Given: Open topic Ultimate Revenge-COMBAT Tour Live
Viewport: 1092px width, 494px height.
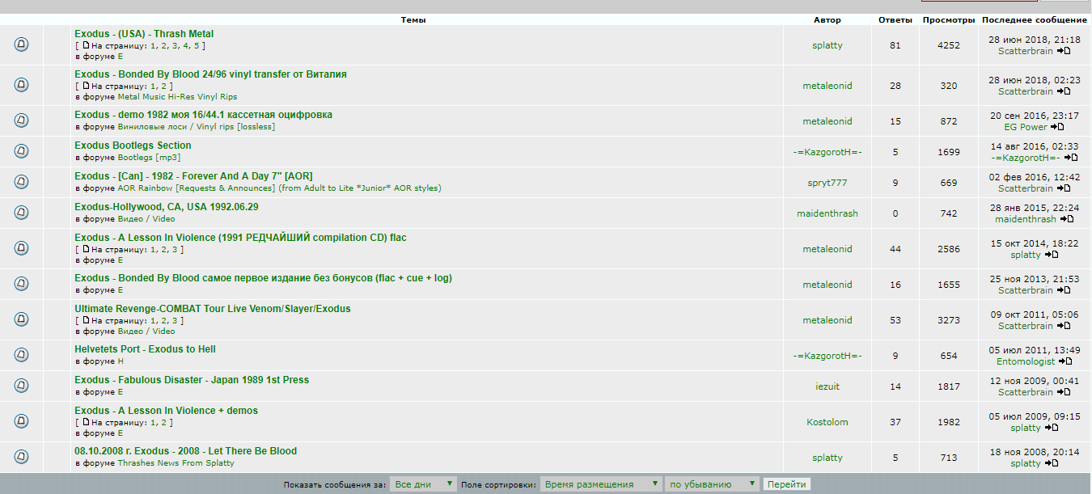Looking at the screenshot, I should [213, 309].
